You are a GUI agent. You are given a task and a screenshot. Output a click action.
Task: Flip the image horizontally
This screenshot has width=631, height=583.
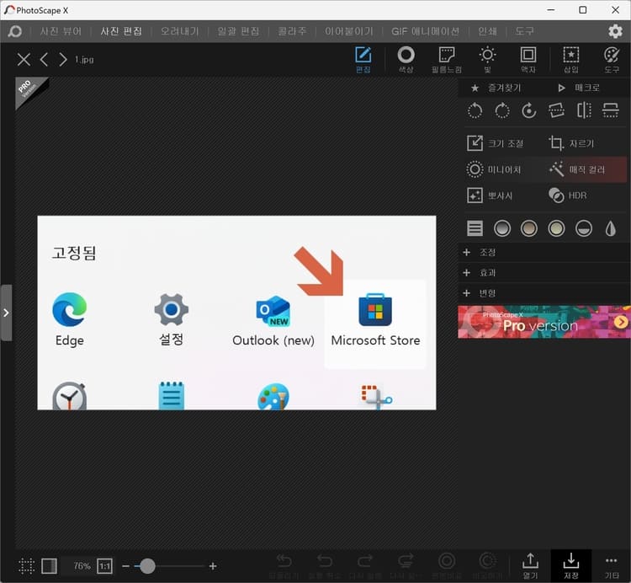(x=584, y=110)
